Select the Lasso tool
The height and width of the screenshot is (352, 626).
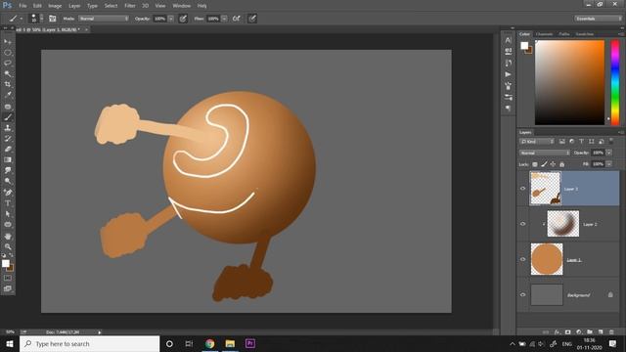[x=8, y=63]
